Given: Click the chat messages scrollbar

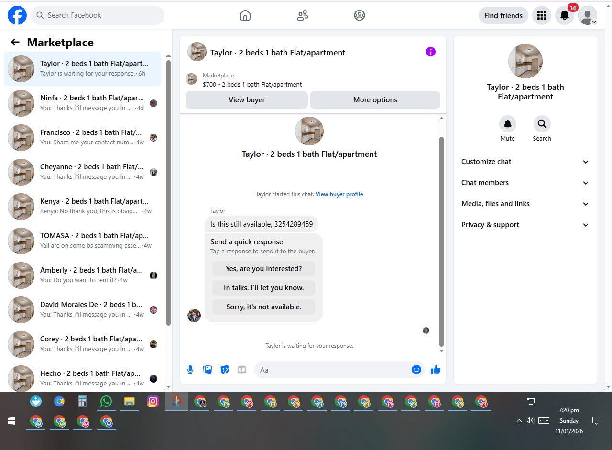Looking at the screenshot, I should pyautogui.click(x=442, y=241).
